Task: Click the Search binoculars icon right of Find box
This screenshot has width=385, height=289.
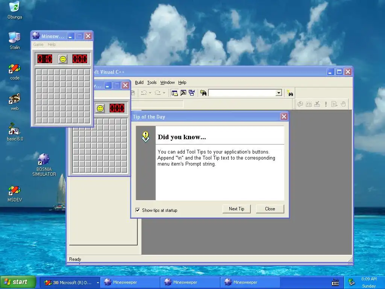Action: coord(290,93)
